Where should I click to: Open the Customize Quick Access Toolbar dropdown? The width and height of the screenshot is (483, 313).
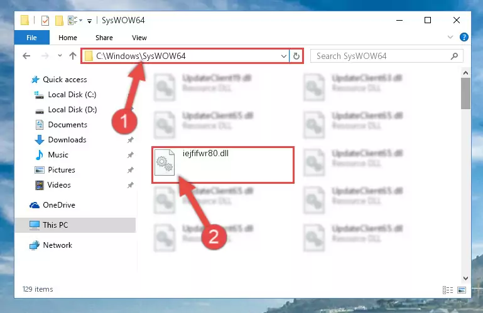89,21
